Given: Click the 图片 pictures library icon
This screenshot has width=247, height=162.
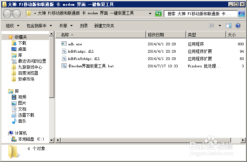Looking at the screenshot, I should click(x=14, y=103).
